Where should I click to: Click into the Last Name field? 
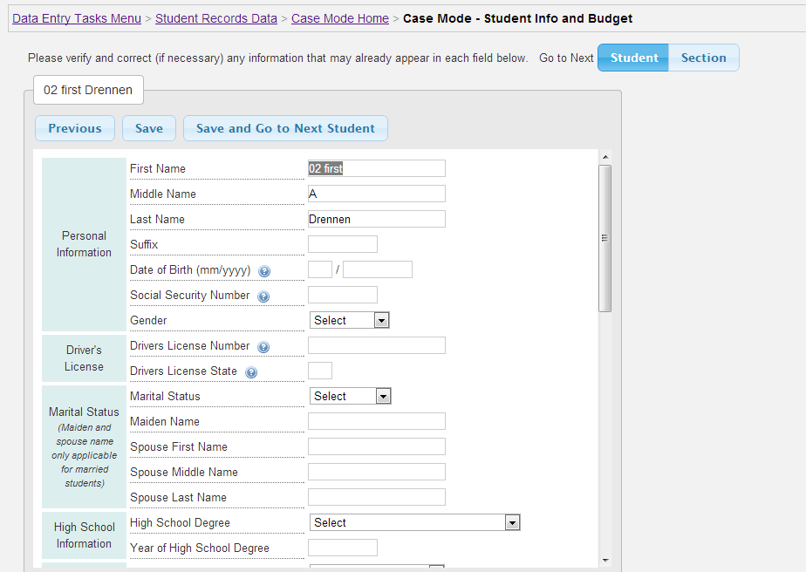point(377,219)
